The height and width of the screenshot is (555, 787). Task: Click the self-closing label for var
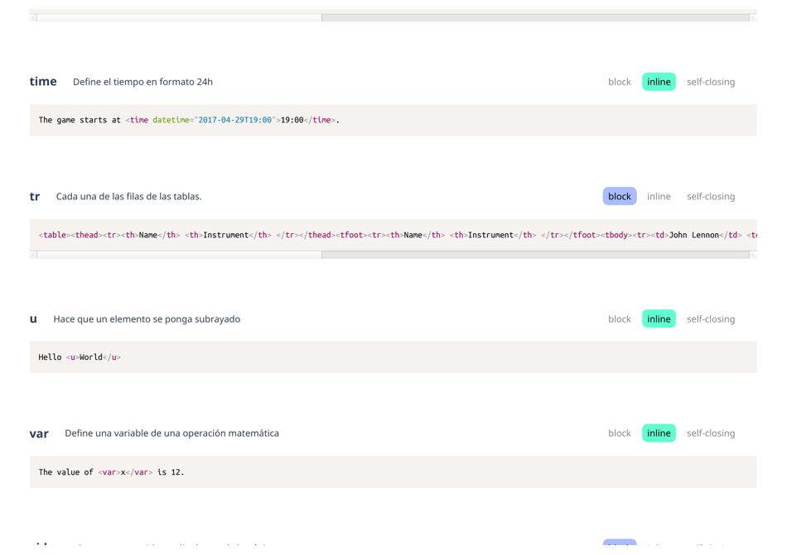tap(711, 433)
